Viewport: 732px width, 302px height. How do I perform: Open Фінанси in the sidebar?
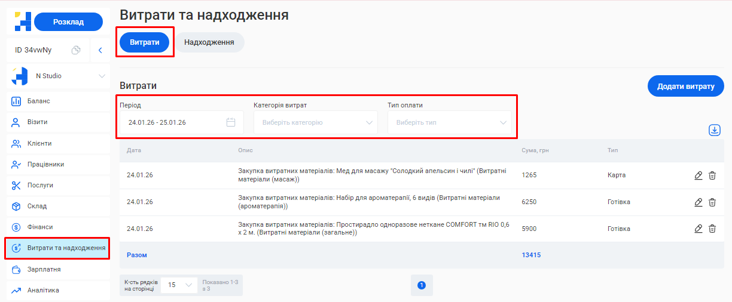58,227
